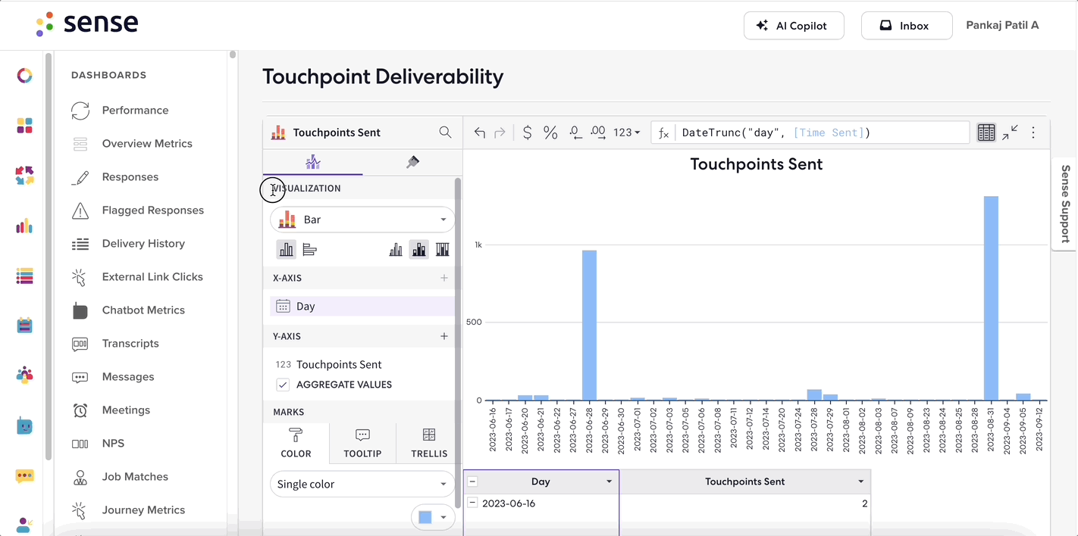Open the blue color swatch picker

[x=433, y=517]
